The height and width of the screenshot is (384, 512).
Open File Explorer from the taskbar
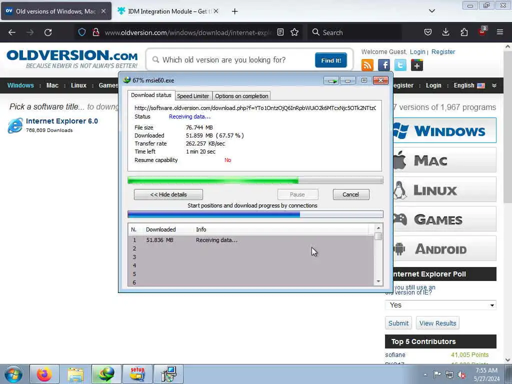click(75, 374)
